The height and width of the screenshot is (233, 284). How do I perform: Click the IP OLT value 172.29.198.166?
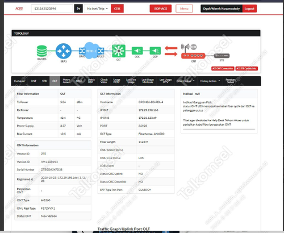(x=148, y=110)
